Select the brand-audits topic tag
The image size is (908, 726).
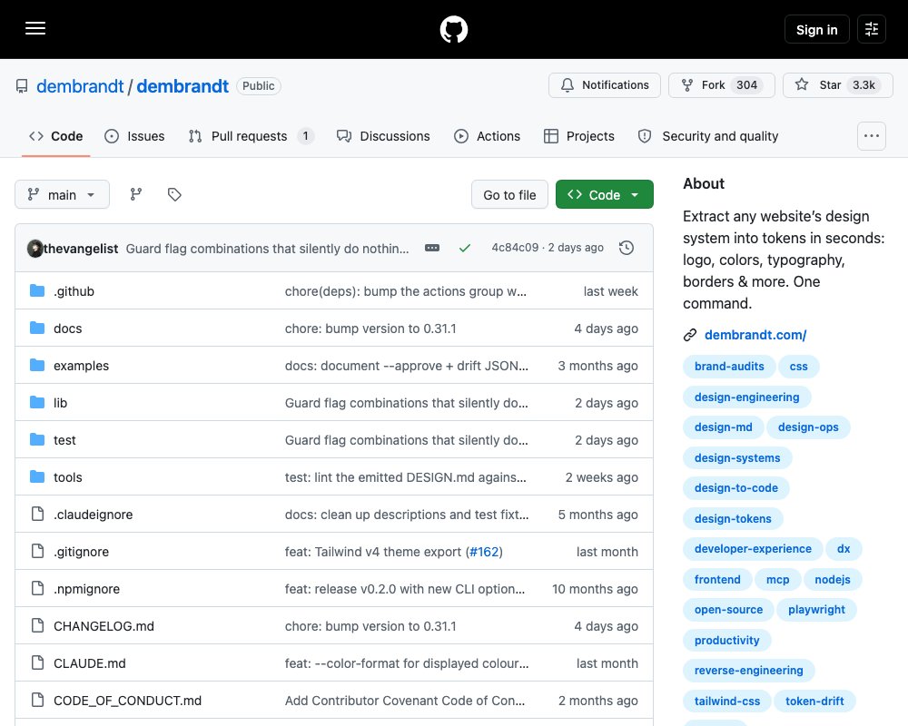click(x=729, y=366)
